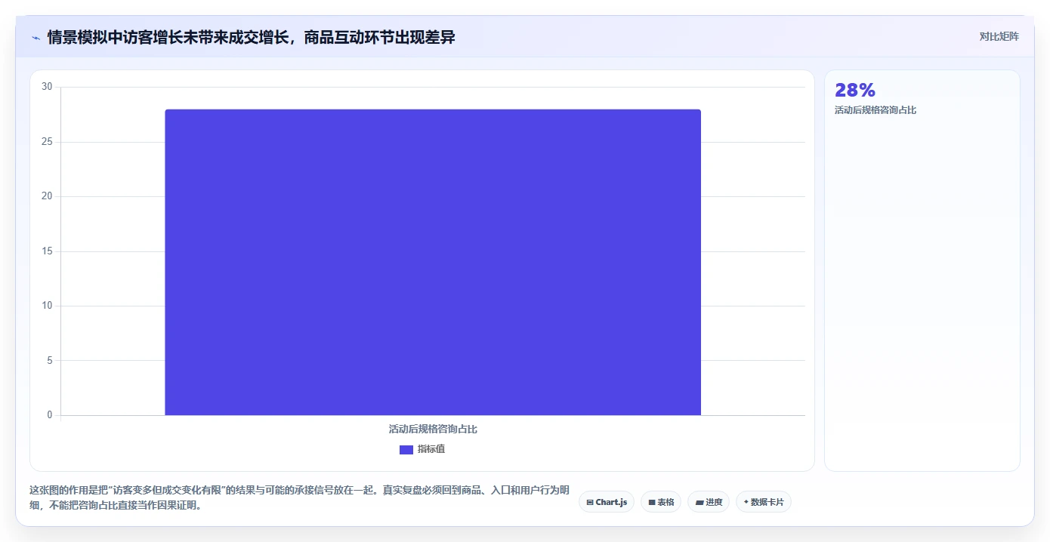This screenshot has width=1050, height=542.
Task: Click the chart title beginning 情景模拟中访客增长
Action: tap(251, 37)
